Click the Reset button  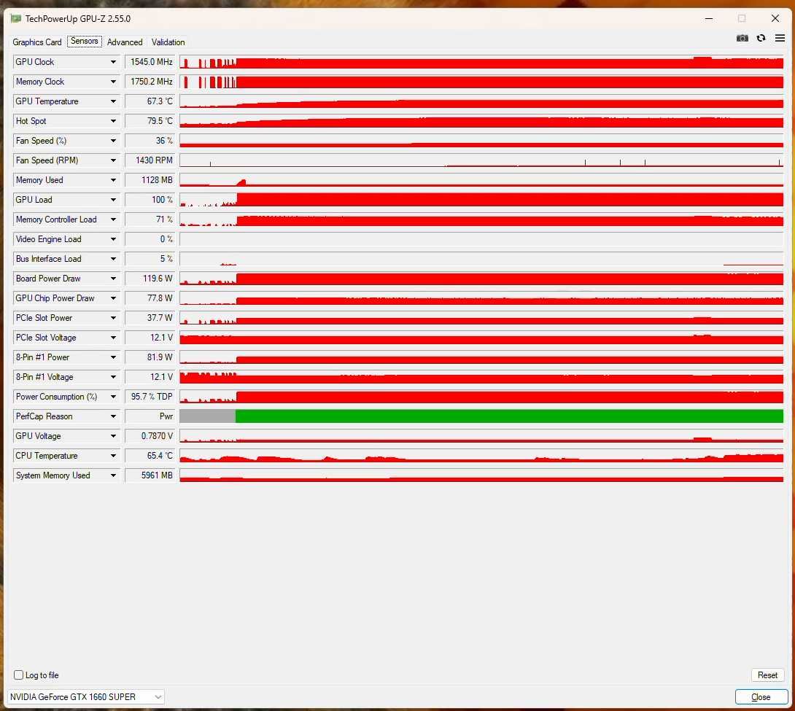pyautogui.click(x=767, y=675)
